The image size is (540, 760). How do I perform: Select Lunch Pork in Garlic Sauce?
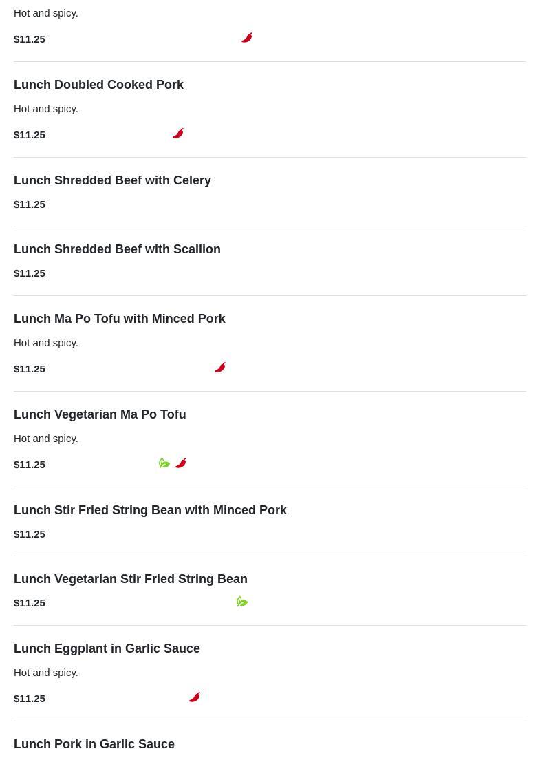pyautogui.click(x=94, y=744)
